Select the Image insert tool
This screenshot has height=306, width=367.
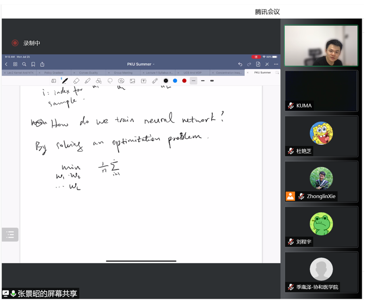133,81
